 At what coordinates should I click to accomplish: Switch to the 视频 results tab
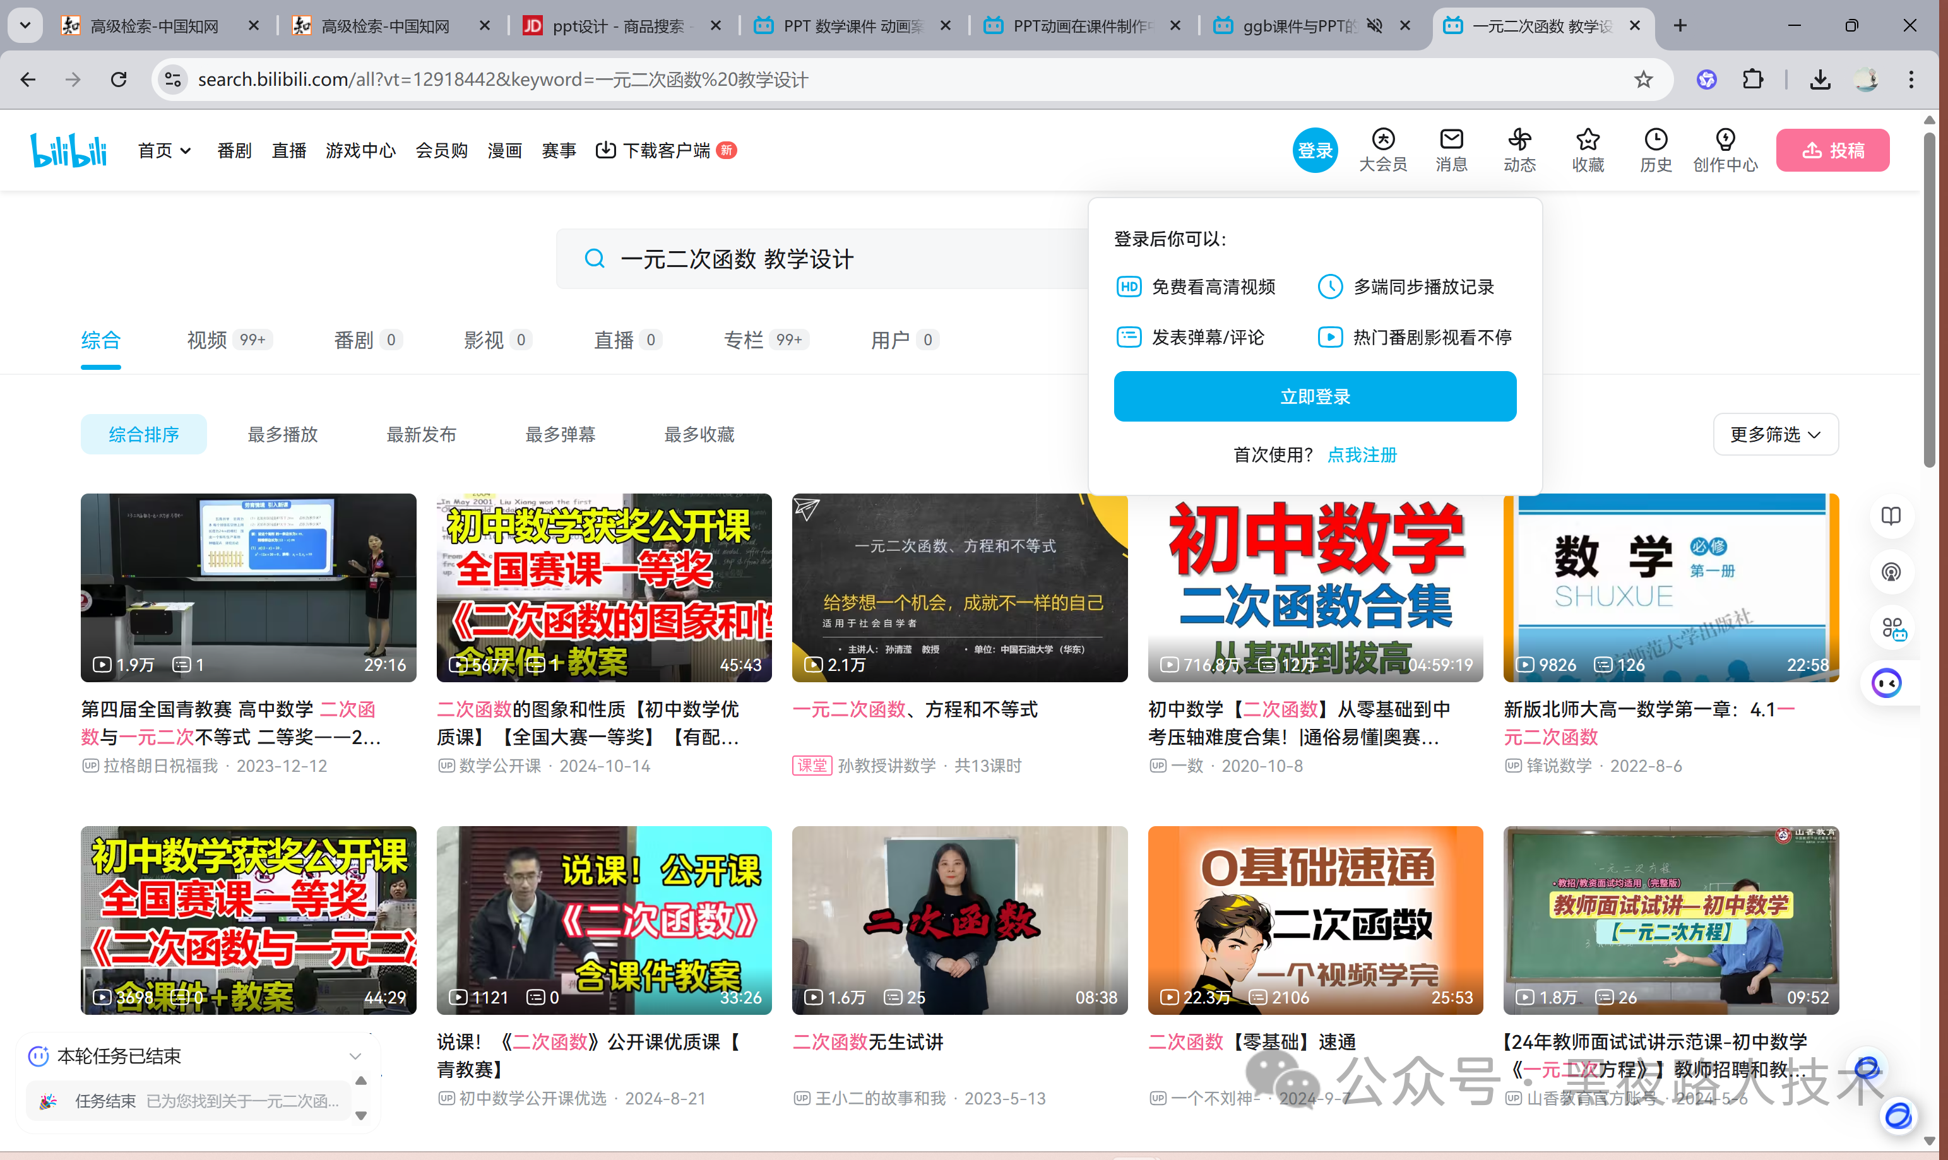coord(207,340)
